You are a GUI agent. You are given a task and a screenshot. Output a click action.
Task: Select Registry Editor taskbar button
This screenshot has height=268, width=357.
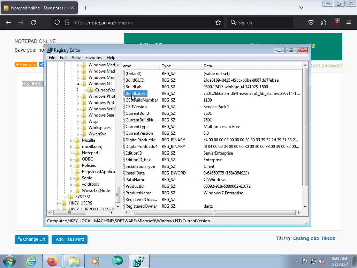pyautogui.click(x=139, y=261)
